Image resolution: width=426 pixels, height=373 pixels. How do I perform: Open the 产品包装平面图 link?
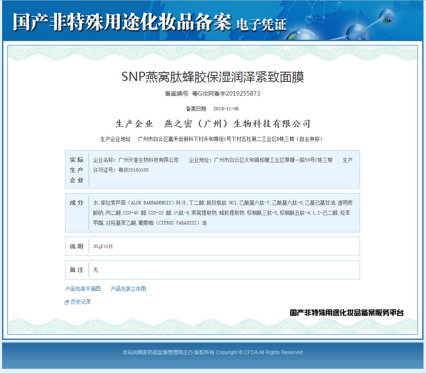pos(83,289)
